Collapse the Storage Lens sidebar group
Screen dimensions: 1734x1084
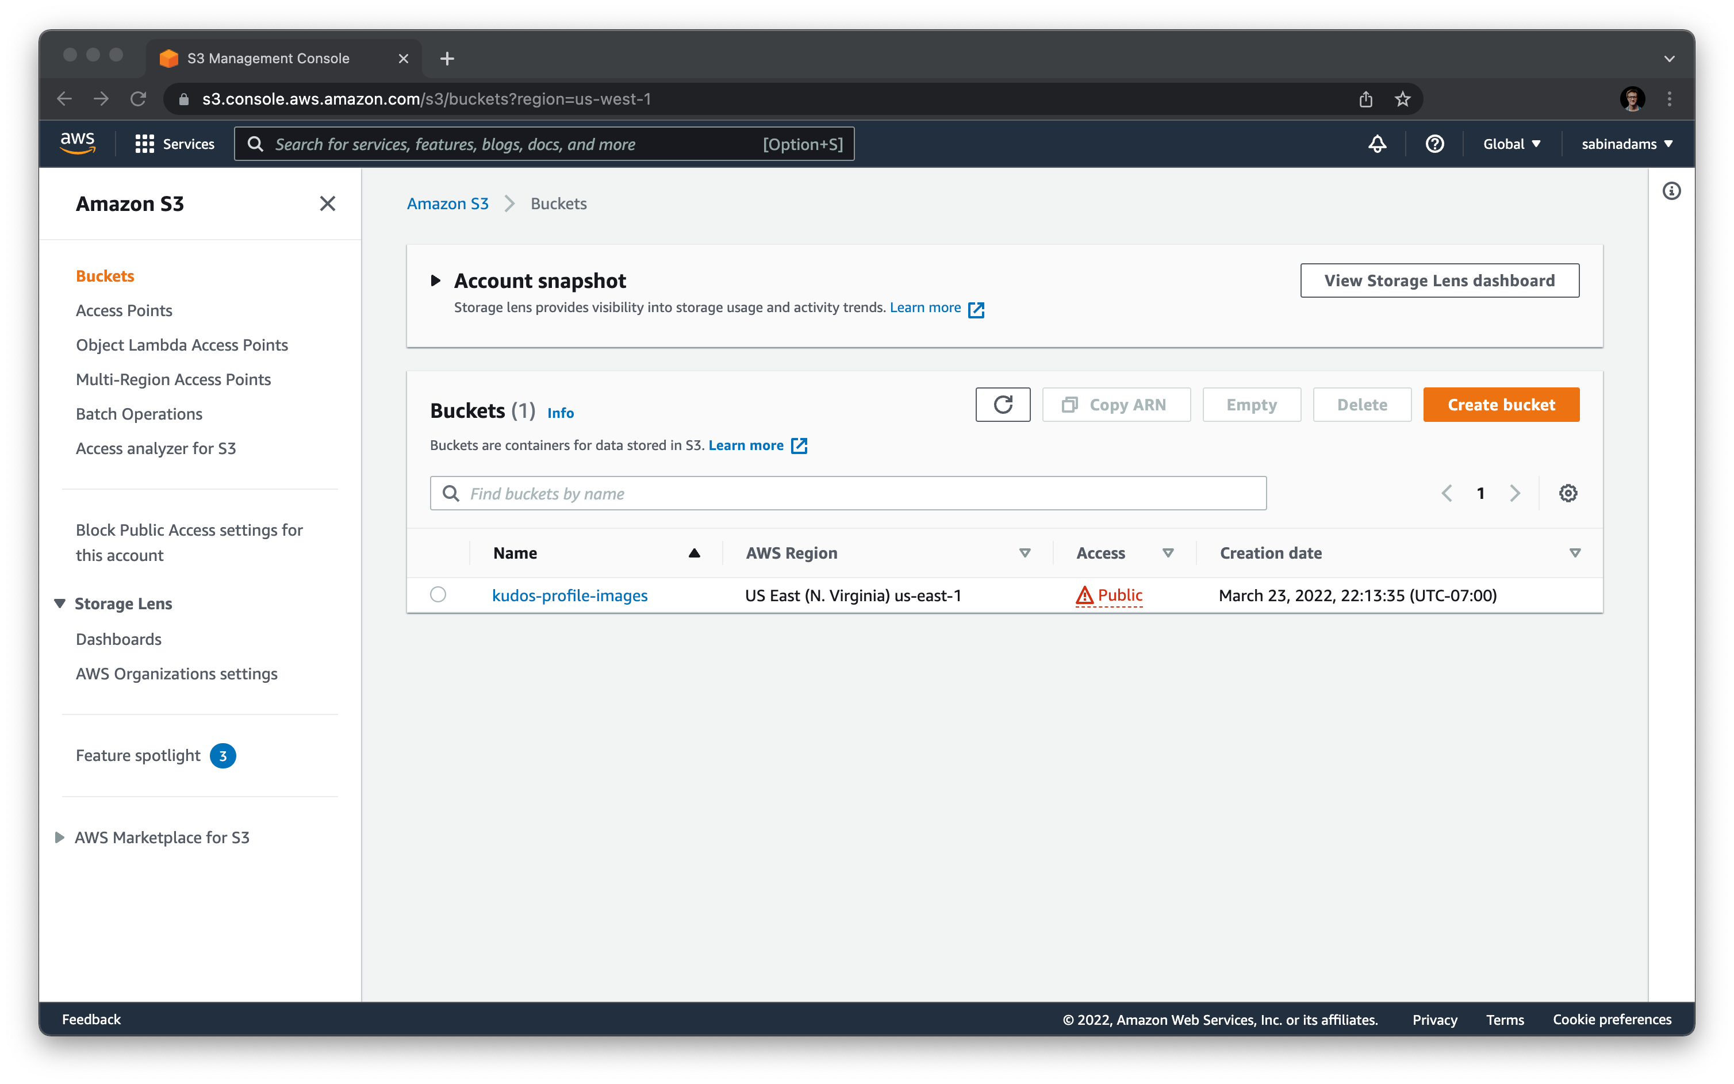coord(60,603)
